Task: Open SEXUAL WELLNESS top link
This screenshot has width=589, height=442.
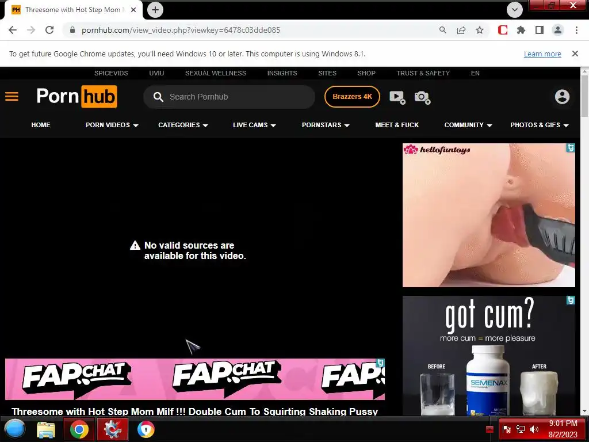Action: 216,73
